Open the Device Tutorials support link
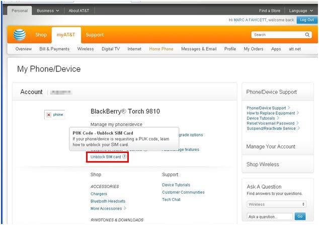This screenshot has width=319, height=225. point(176,185)
